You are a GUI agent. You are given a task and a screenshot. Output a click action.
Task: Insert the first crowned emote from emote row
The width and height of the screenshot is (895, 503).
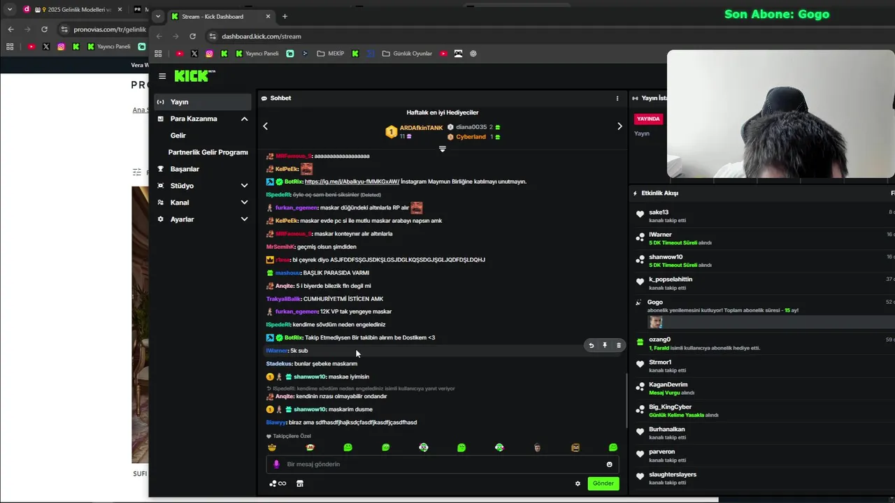272,447
